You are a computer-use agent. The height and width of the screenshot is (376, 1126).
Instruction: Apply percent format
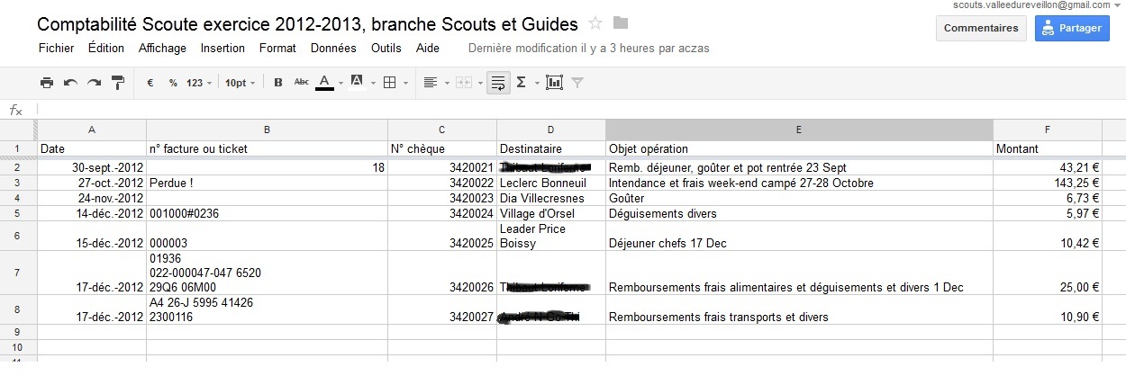173,83
